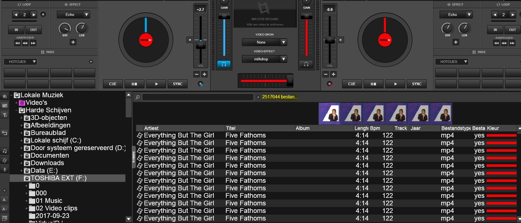Viewport: 521px width, 223px height.
Task: Toggle the search options dot beside search field
Action: [258, 97]
